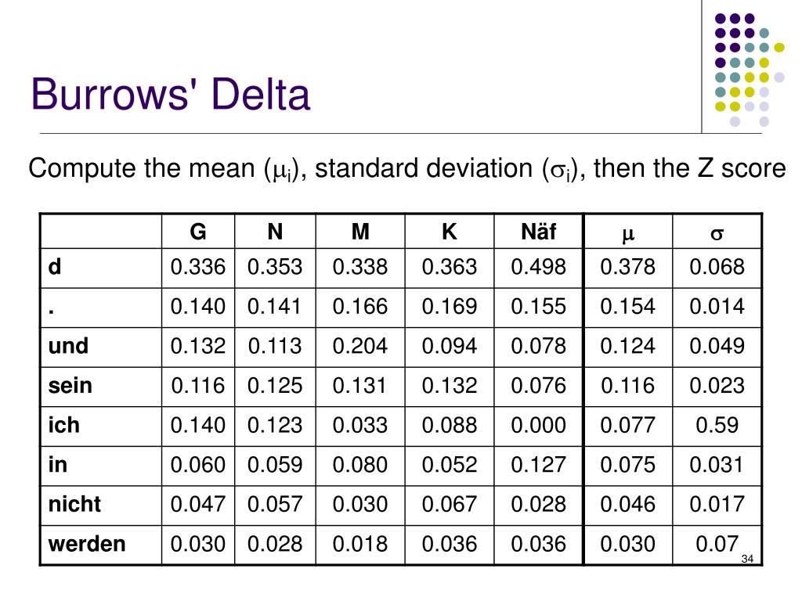This screenshot has height=601, width=802.
Task: Select mean value 0.378 in d row
Action: 627,267
